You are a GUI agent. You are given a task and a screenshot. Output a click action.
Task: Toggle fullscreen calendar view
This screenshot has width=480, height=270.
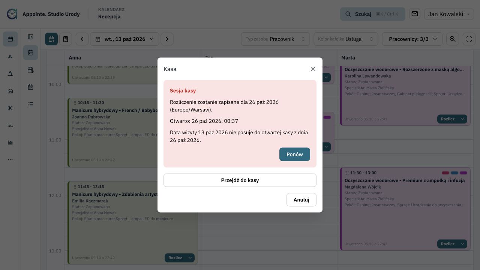(469, 39)
